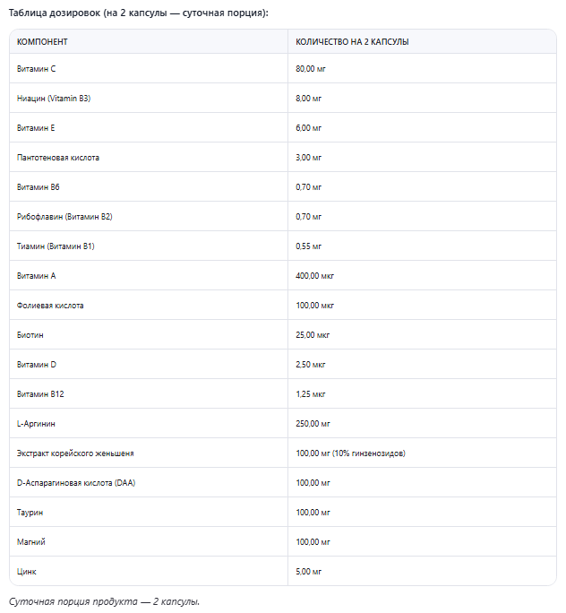Click the "2,50 мкг" value for Витамин D
566x613 pixels.
(310, 365)
